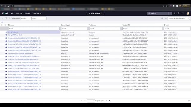Open the HarryPotter.ttf file link
The width and height of the screenshot is (191, 107).
(13, 32)
